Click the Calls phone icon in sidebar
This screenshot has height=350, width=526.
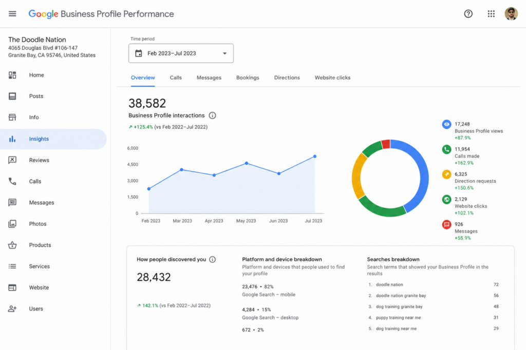[12, 181]
